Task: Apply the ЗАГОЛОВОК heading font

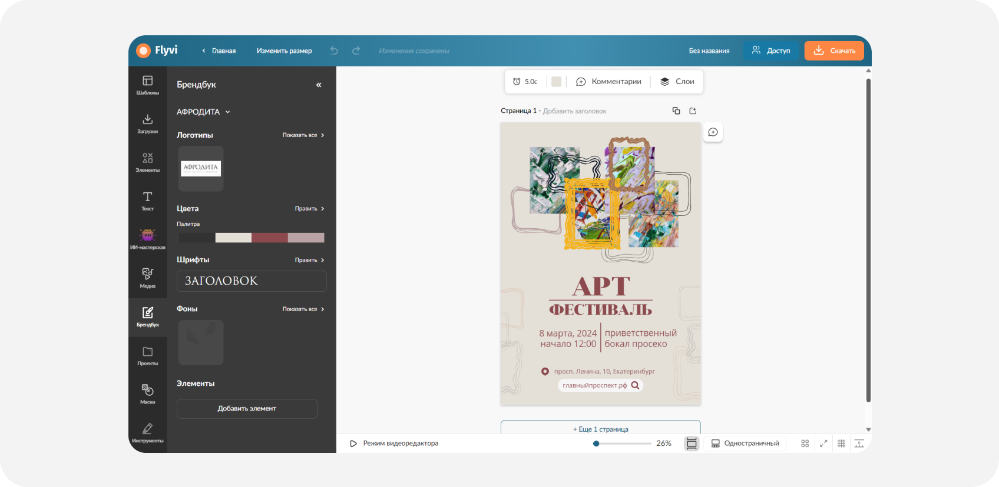Action: point(252,281)
